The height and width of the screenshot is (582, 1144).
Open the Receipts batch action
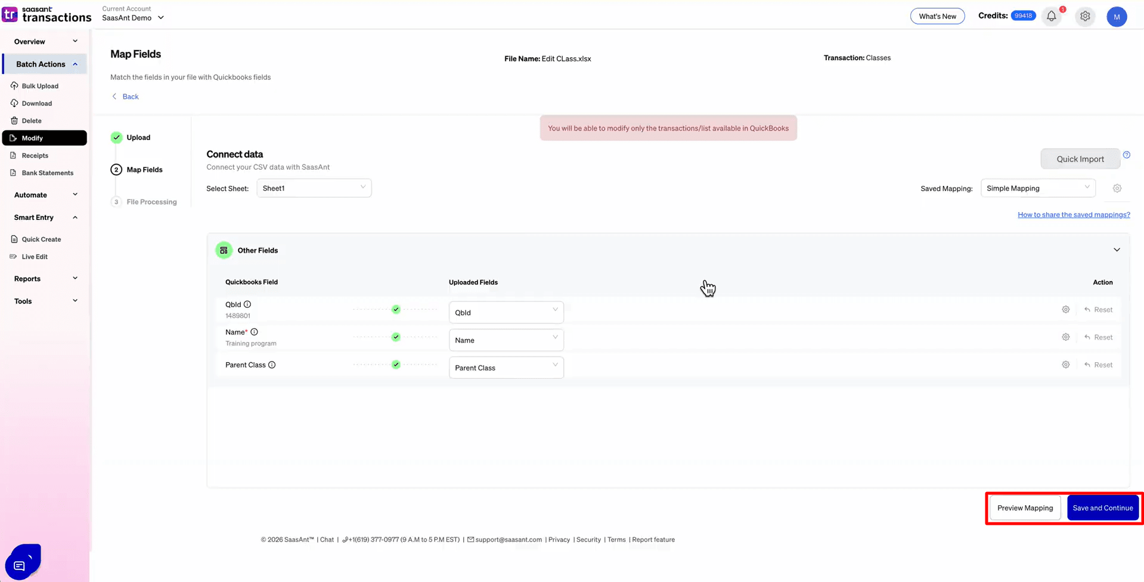pyautogui.click(x=35, y=155)
